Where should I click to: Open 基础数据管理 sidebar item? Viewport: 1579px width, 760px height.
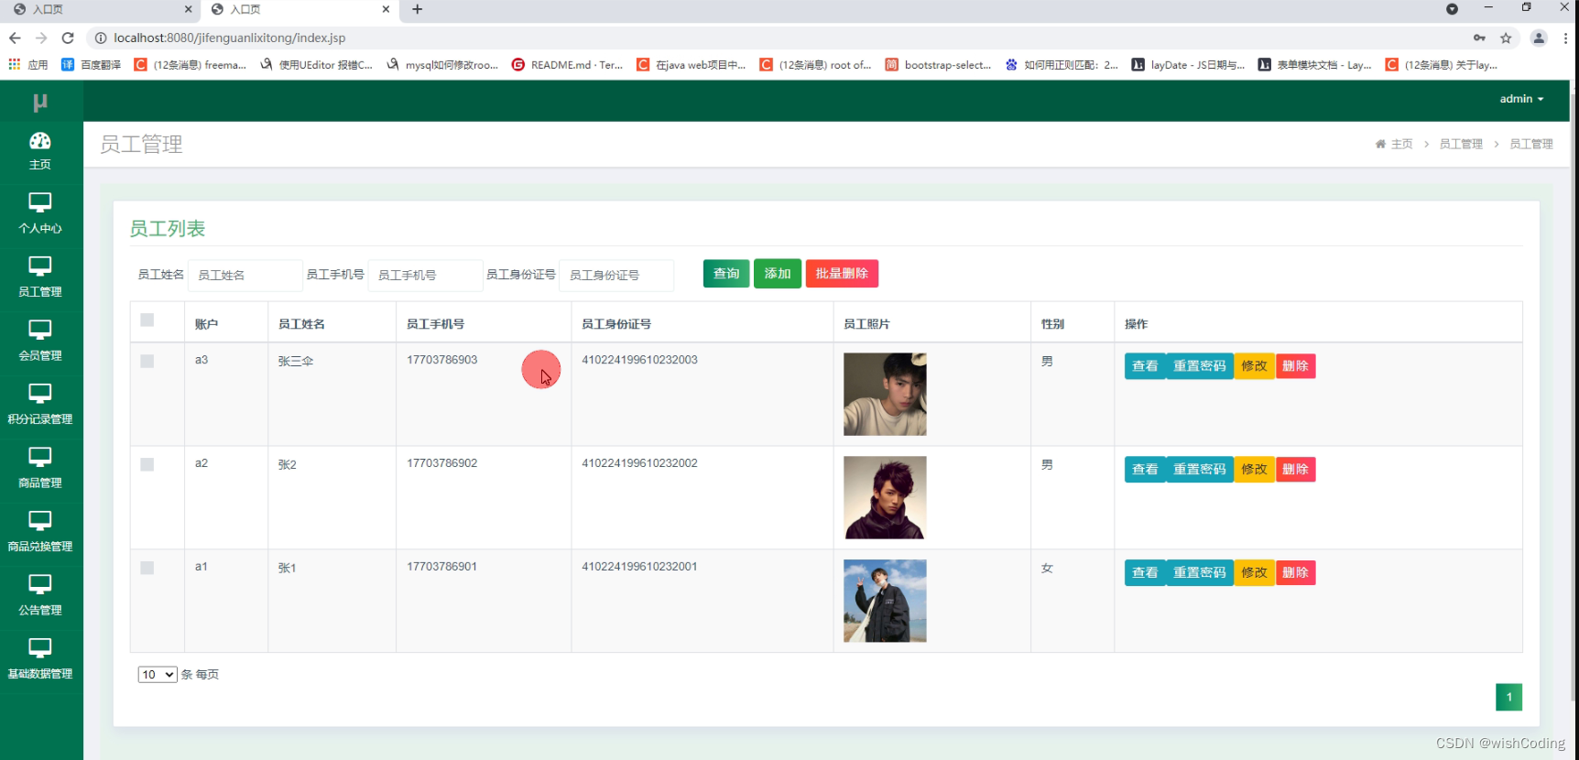pos(40,658)
